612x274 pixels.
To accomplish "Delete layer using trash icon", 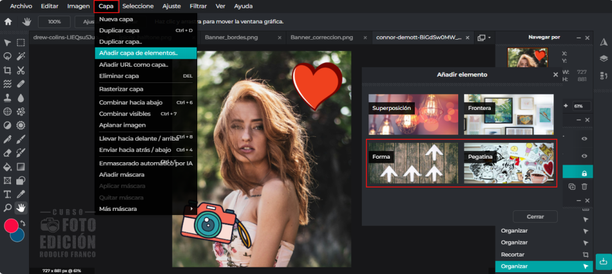I will [584, 187].
